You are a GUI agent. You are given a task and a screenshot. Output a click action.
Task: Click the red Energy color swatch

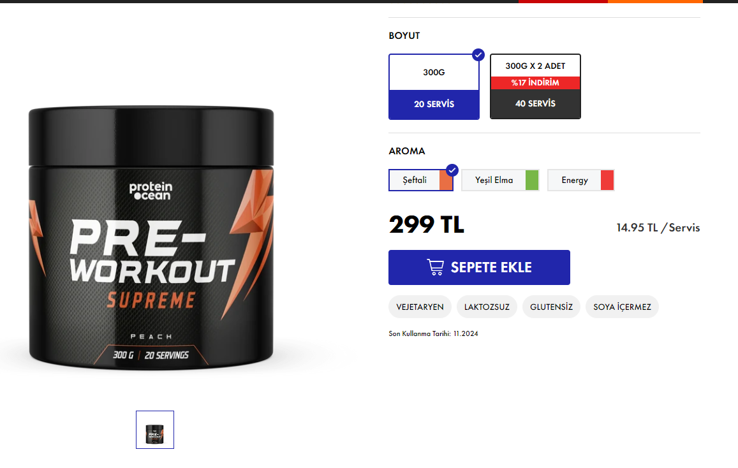[607, 180]
